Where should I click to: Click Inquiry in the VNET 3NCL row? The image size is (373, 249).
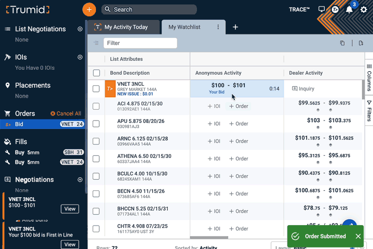coord(303,89)
